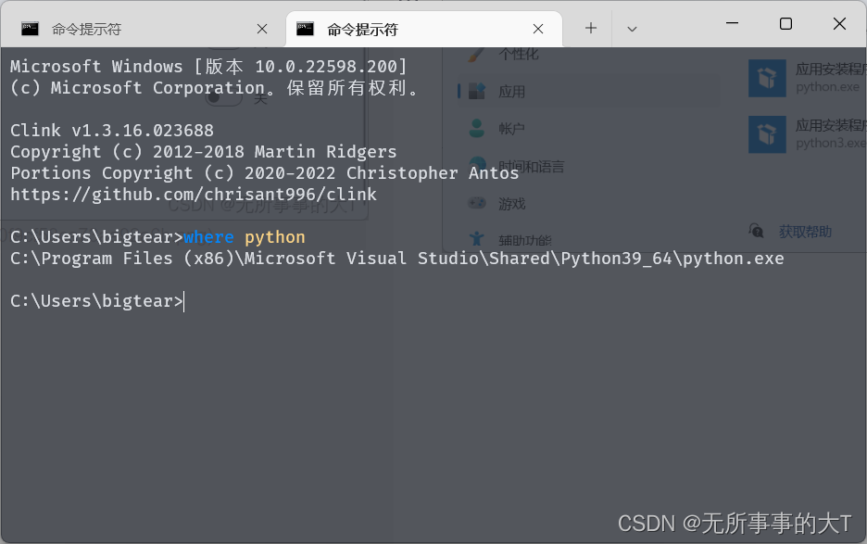Click the 辅助功能 accessibility icon in Settings
The image size is (867, 544).
[x=476, y=239]
